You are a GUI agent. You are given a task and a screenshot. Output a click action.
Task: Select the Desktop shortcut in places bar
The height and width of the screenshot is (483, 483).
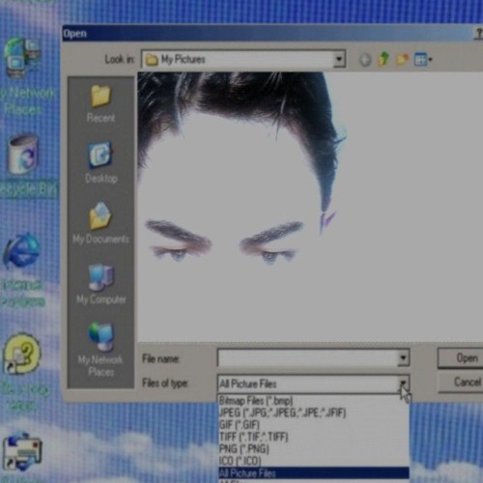pyautogui.click(x=101, y=162)
